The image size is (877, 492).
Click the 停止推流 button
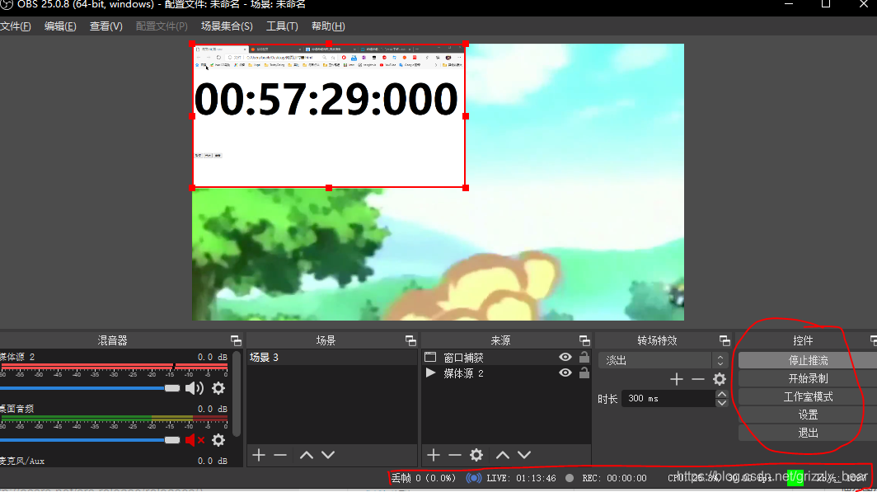coord(808,361)
